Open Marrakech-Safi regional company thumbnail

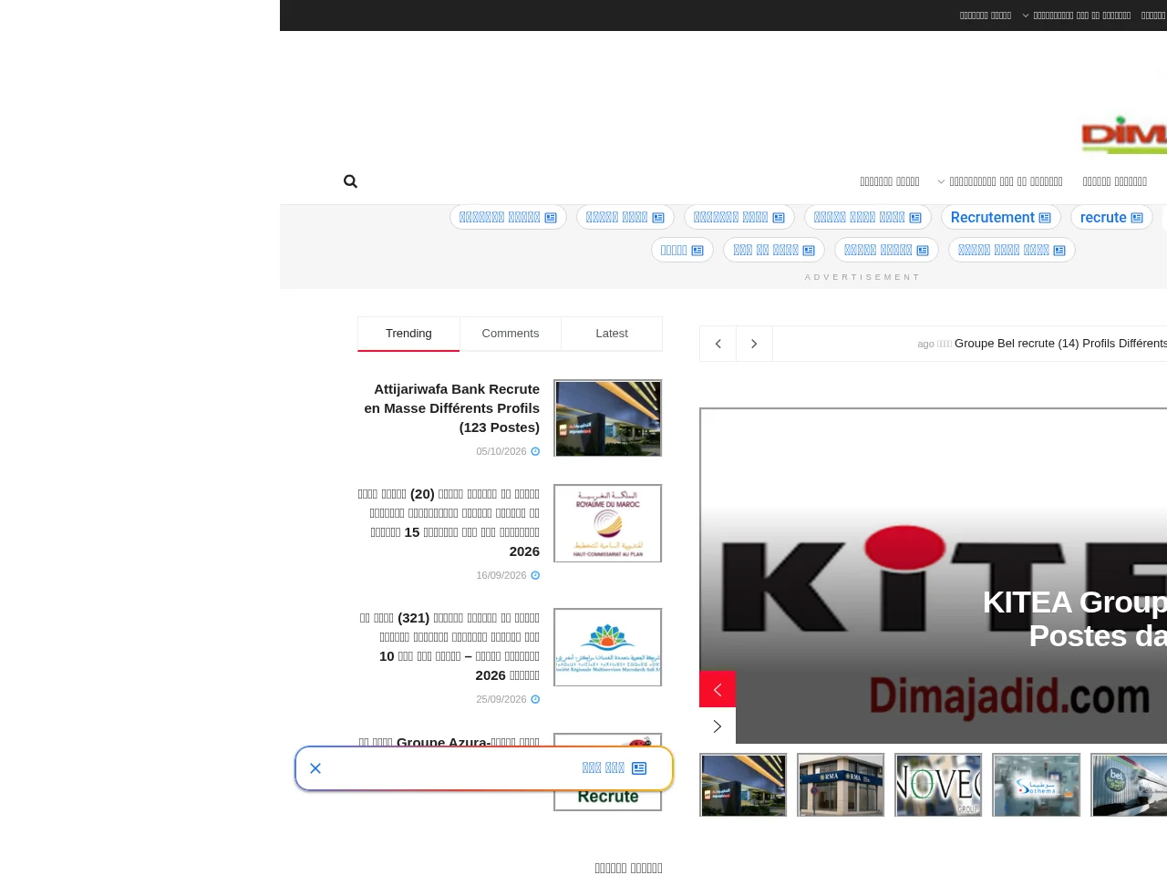pyautogui.click(x=608, y=647)
